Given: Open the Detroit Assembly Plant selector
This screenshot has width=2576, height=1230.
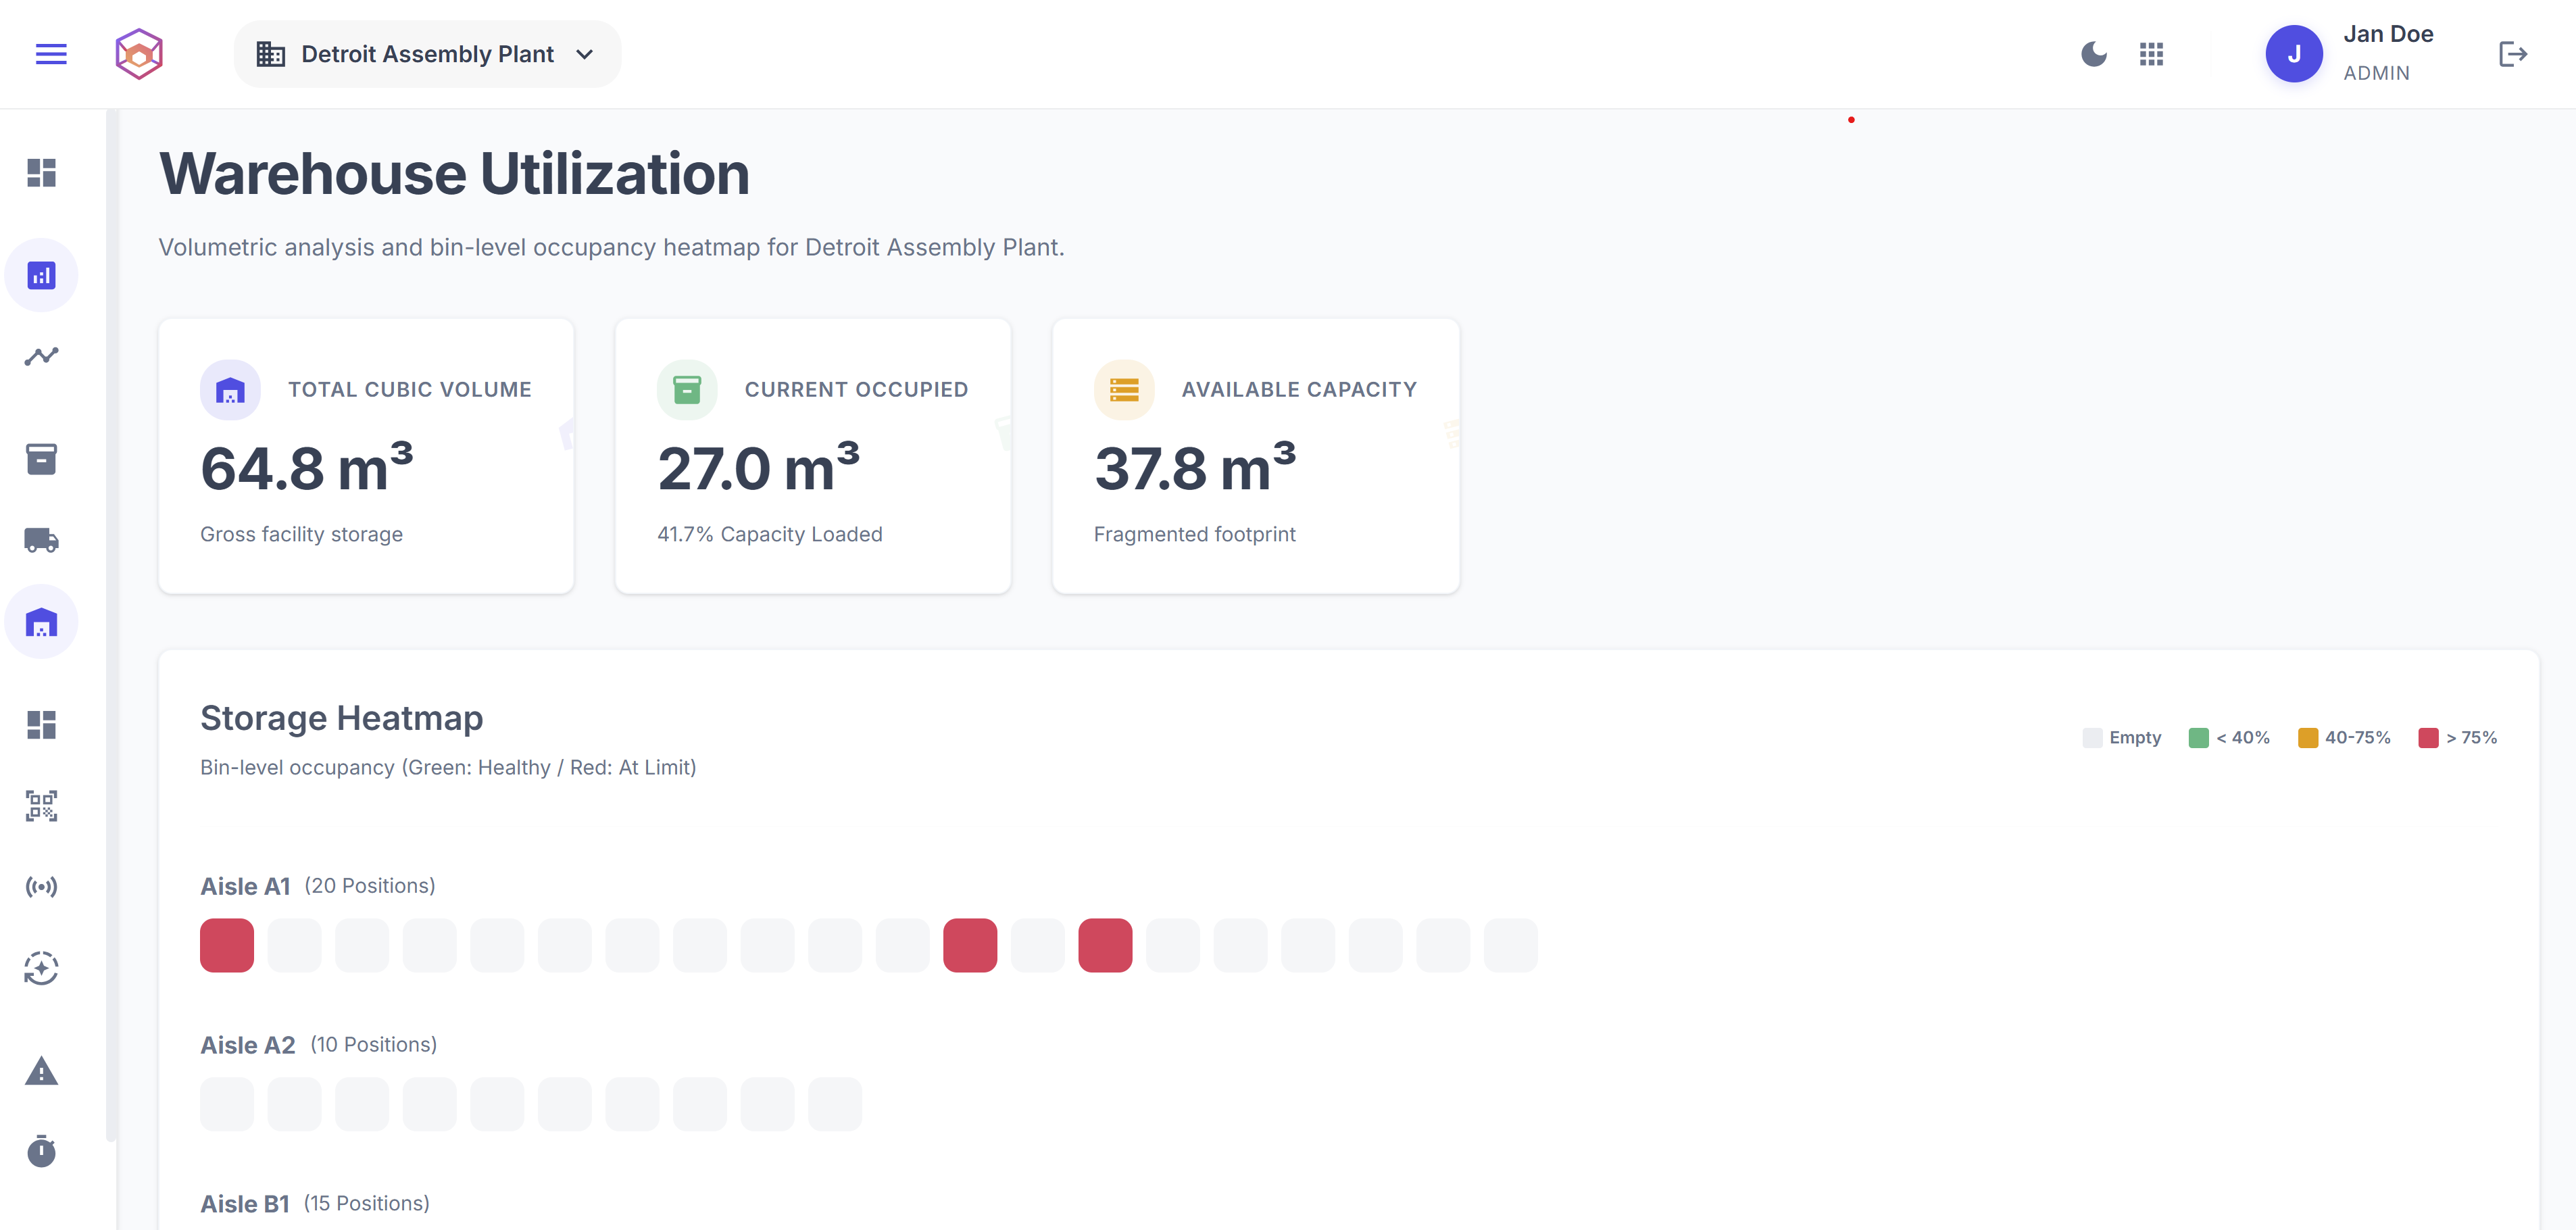Looking at the screenshot, I should point(427,54).
